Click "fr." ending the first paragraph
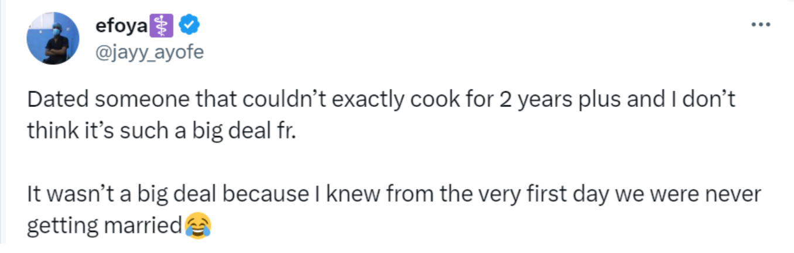Viewport: 794px width, 253px height. 287,130
